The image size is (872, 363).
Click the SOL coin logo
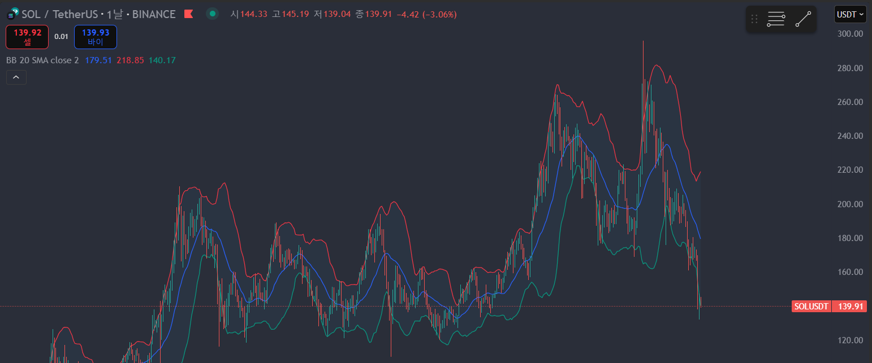tap(12, 14)
